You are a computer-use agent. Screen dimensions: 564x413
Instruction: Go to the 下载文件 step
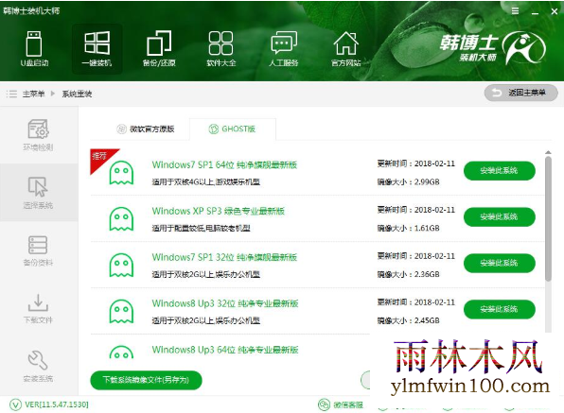point(38,308)
